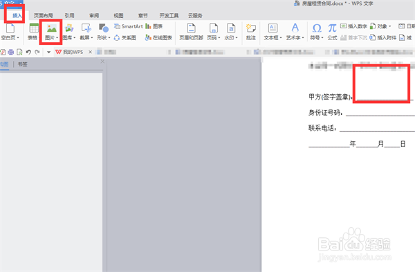
Task: Expand the 艺术字 dropdown arrow
Action: coord(303,38)
